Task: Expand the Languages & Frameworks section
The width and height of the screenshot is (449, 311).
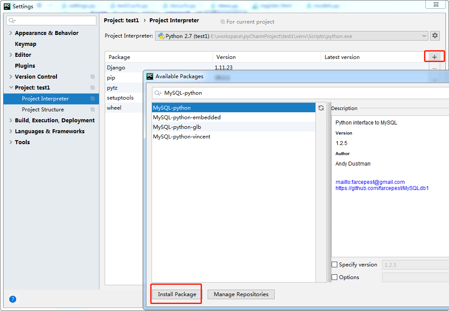Action: click(x=11, y=131)
